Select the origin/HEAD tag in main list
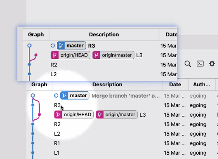Screen dimensions: 218x159 (74, 115)
